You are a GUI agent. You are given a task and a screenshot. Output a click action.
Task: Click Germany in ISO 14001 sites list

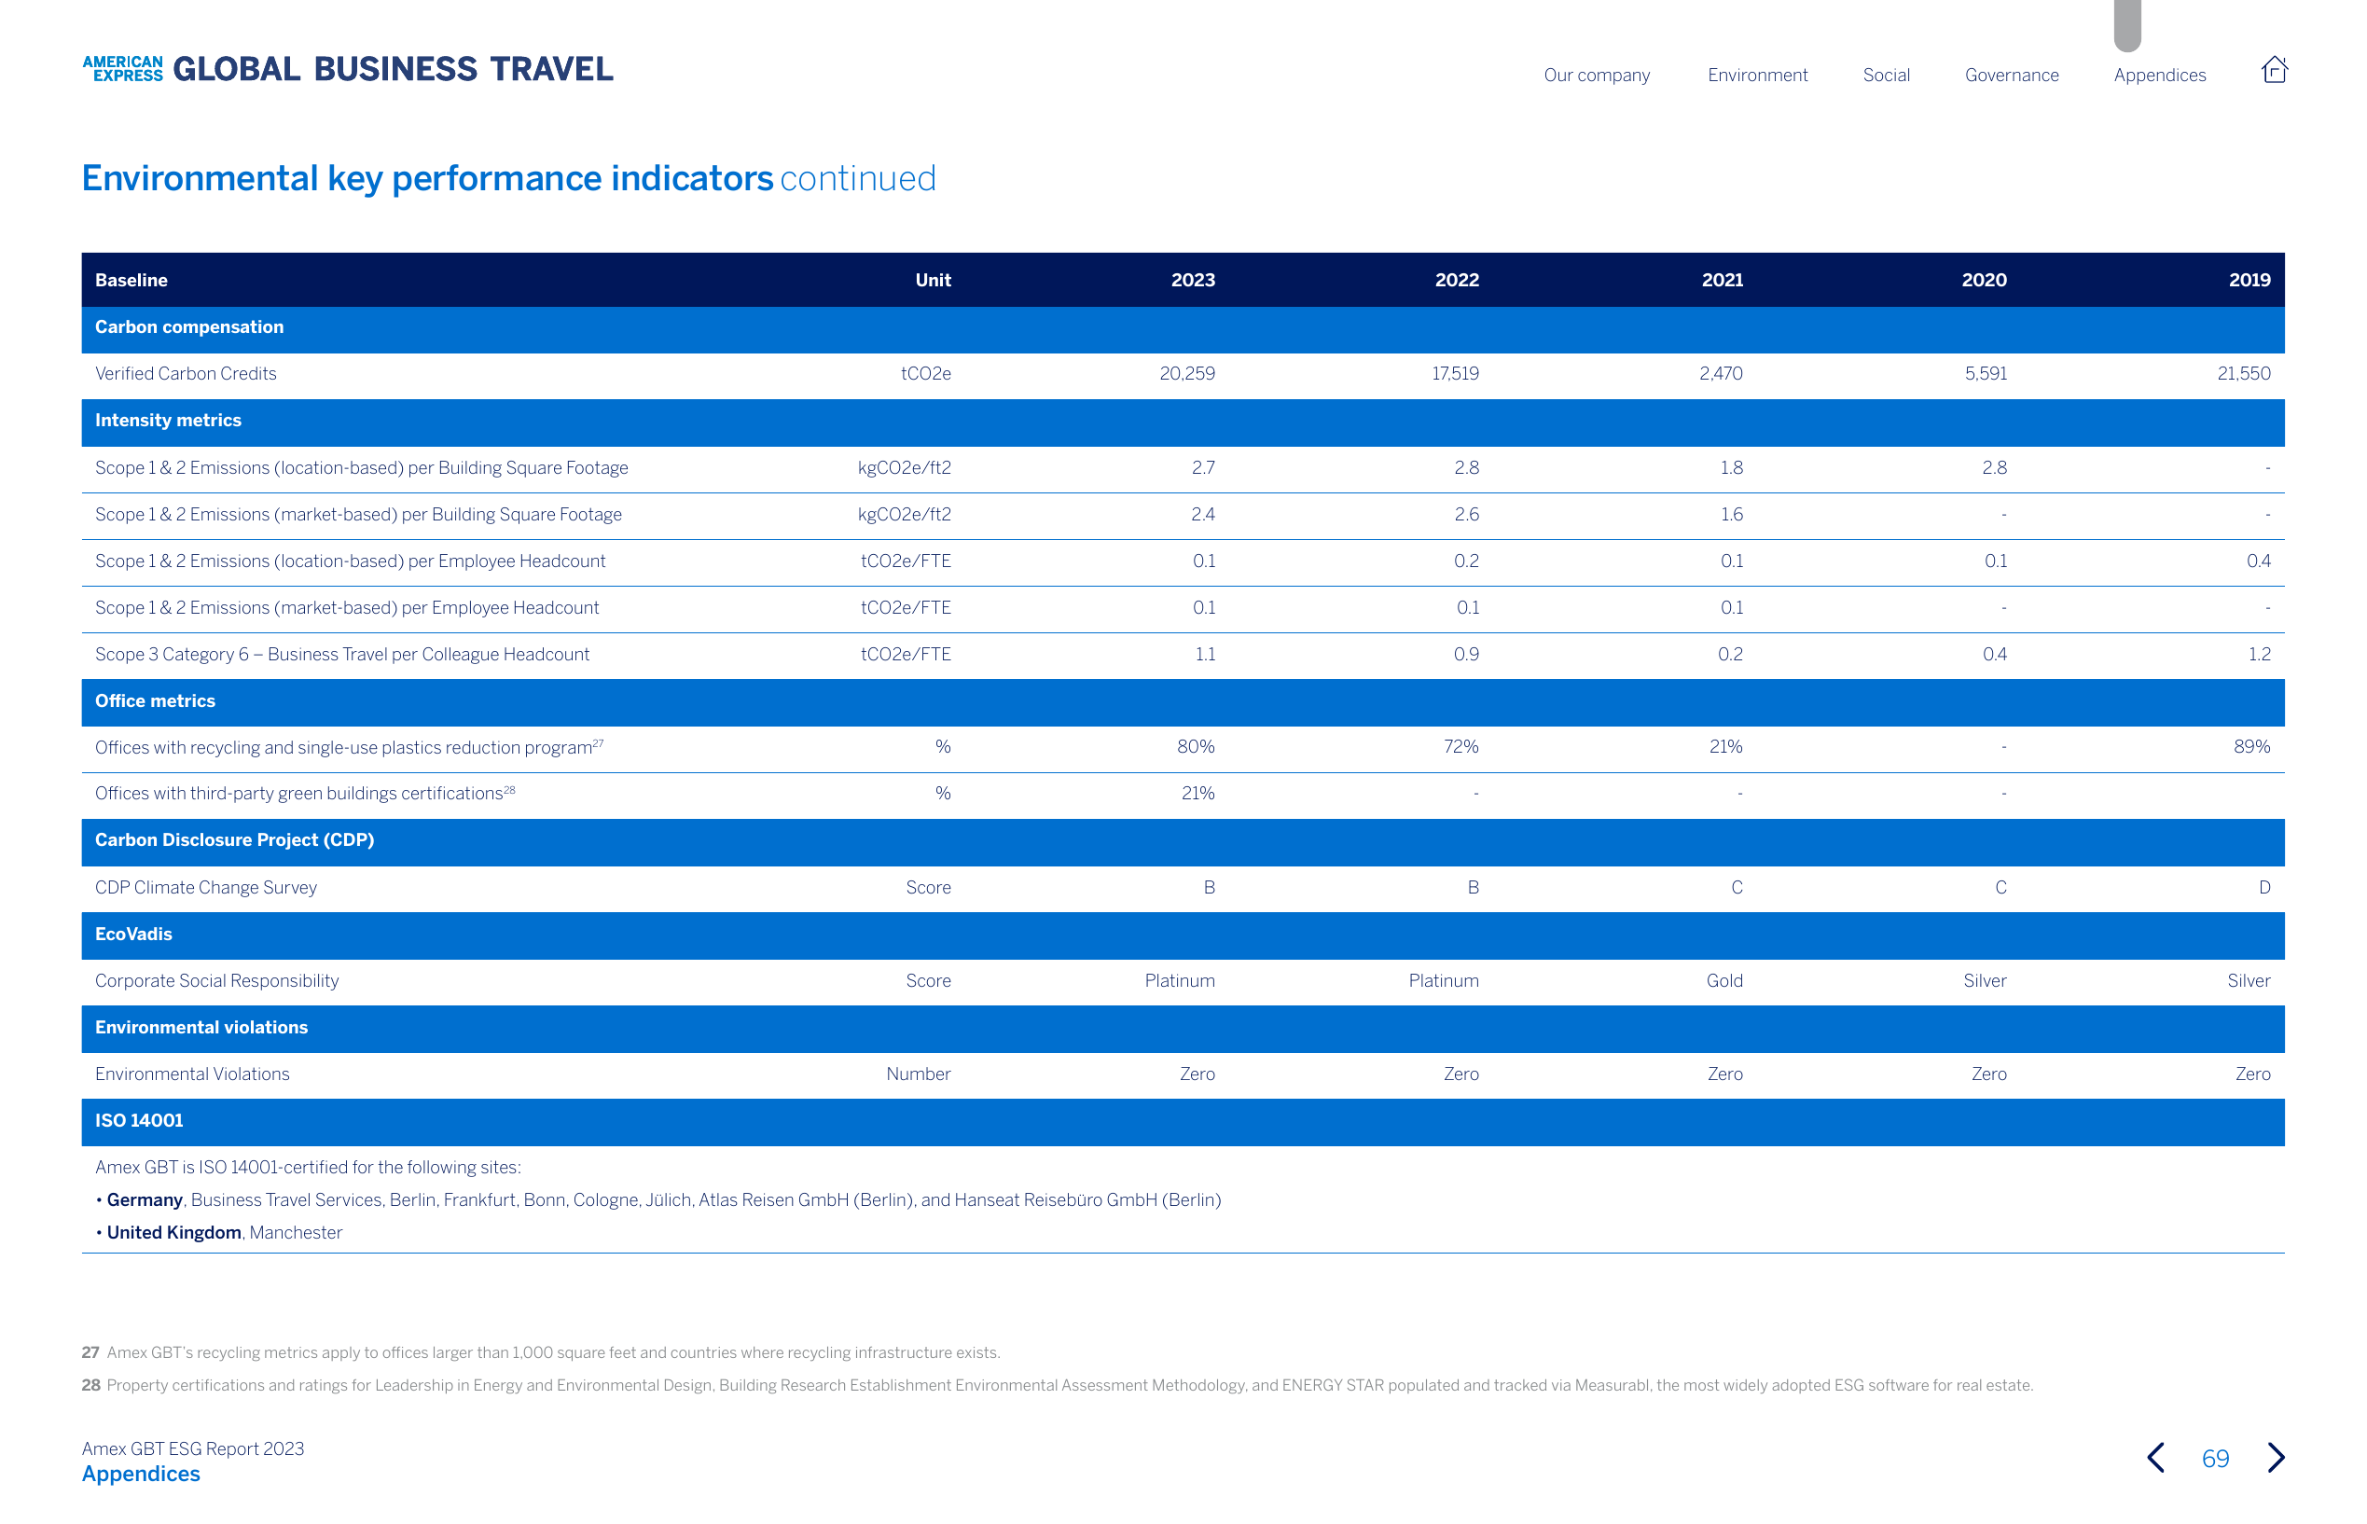145,1200
